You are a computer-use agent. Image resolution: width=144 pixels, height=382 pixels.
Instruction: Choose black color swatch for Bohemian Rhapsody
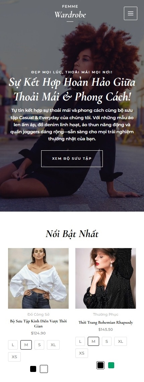(100, 365)
